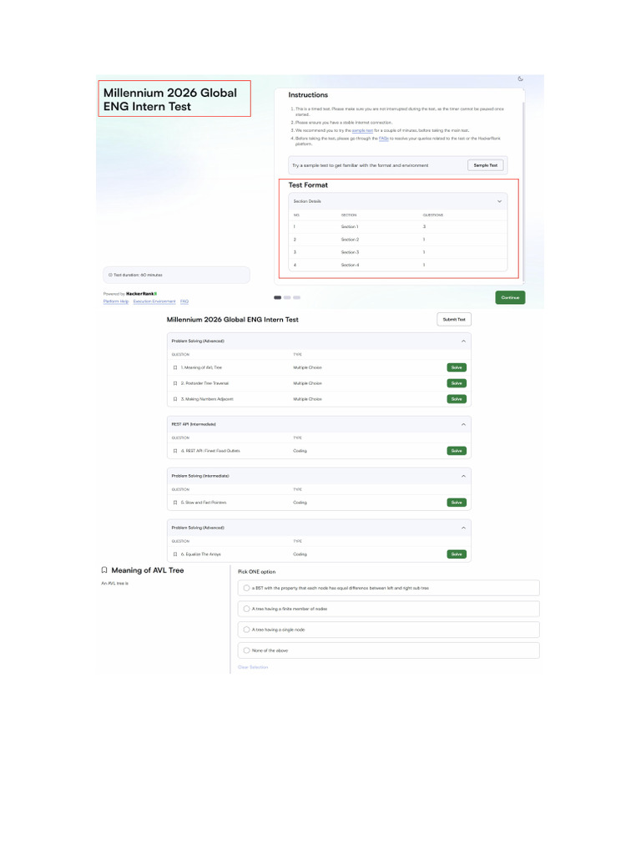Screen dimensions: 641x855
Task: Open the FAQ link in the footer
Action: pos(184,301)
